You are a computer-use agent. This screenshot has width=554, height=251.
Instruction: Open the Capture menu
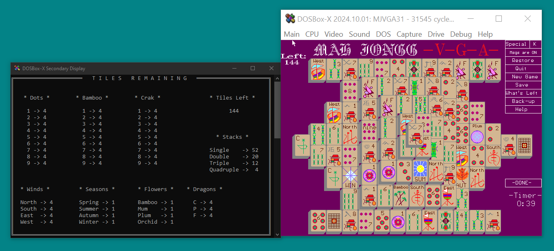point(409,34)
